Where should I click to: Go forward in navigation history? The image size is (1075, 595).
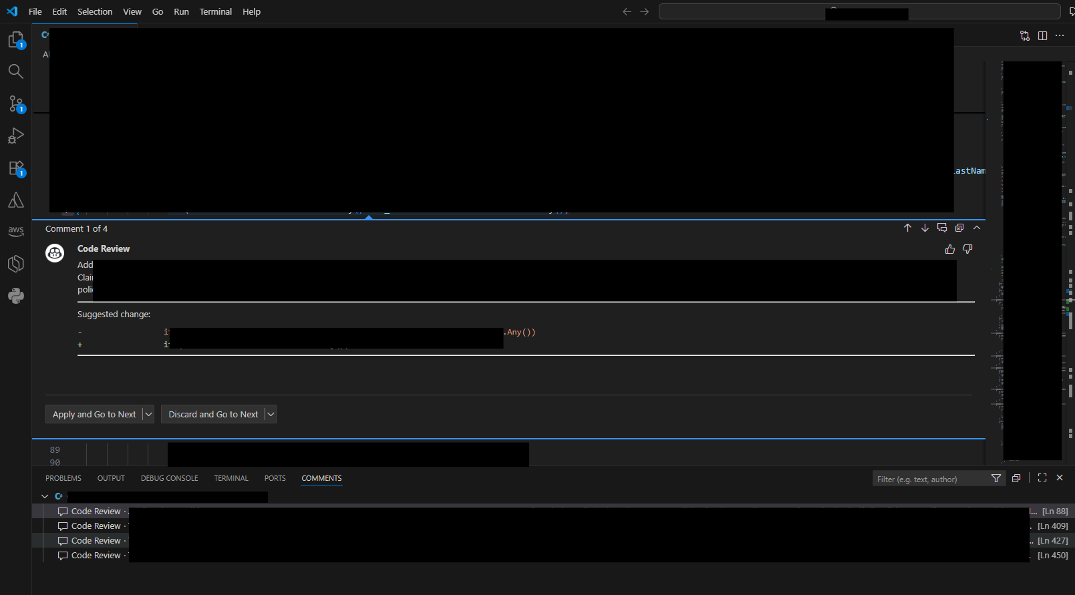coord(644,11)
